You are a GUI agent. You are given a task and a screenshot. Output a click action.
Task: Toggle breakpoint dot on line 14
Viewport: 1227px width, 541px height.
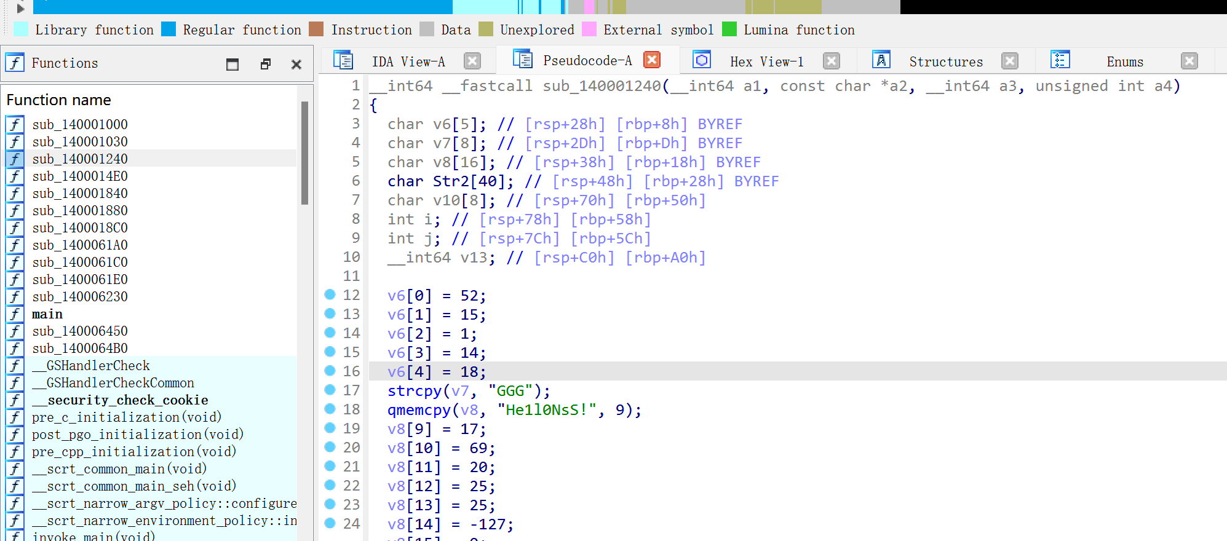click(330, 333)
